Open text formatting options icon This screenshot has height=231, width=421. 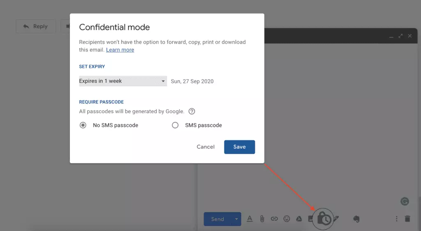tap(250, 219)
